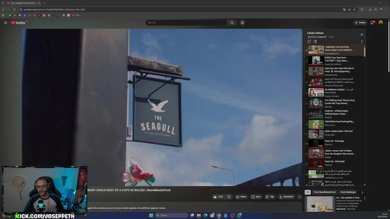Image resolution: width=390 pixels, height=219 pixels.
Task: Play the FREE Trap Type Beat VICTORY video
Action: pos(335,61)
